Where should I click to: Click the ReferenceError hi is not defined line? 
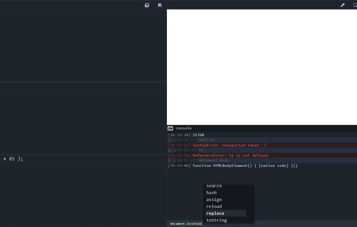coord(262,155)
